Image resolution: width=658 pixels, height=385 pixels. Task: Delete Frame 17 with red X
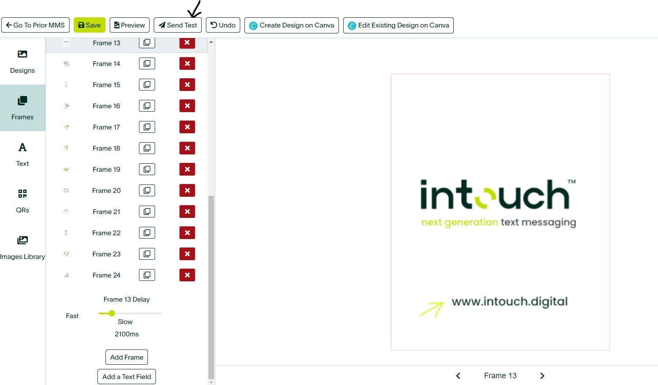pyautogui.click(x=187, y=127)
